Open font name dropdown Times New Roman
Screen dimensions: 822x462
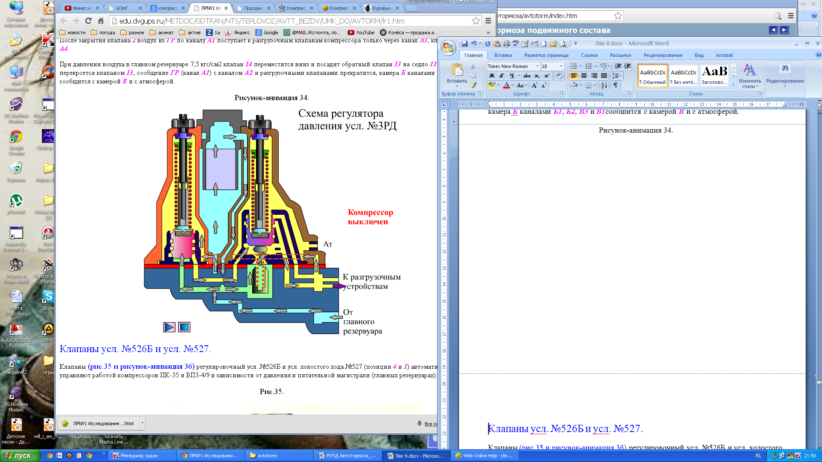tap(537, 66)
